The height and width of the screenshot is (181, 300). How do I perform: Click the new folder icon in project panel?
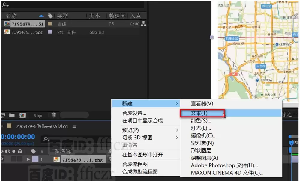pyautogui.click(x=12, y=115)
